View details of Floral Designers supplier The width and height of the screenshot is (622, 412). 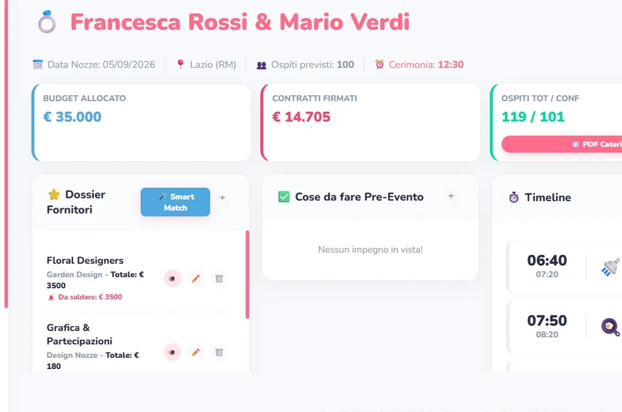click(172, 278)
